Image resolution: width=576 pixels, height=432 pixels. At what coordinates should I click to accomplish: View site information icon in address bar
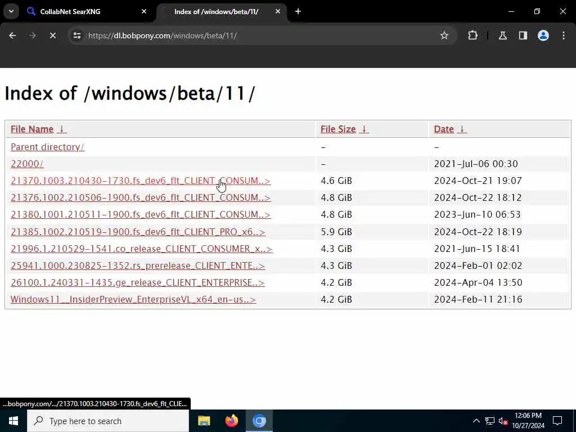(x=76, y=35)
